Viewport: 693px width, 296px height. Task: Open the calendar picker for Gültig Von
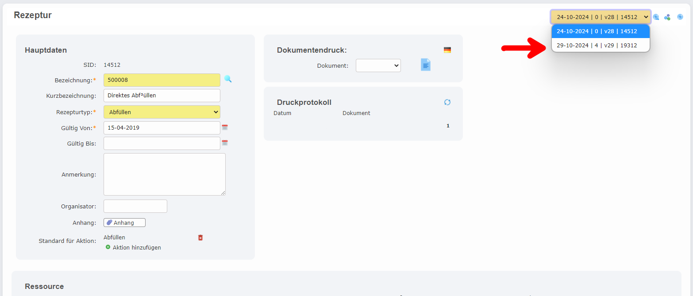point(225,127)
